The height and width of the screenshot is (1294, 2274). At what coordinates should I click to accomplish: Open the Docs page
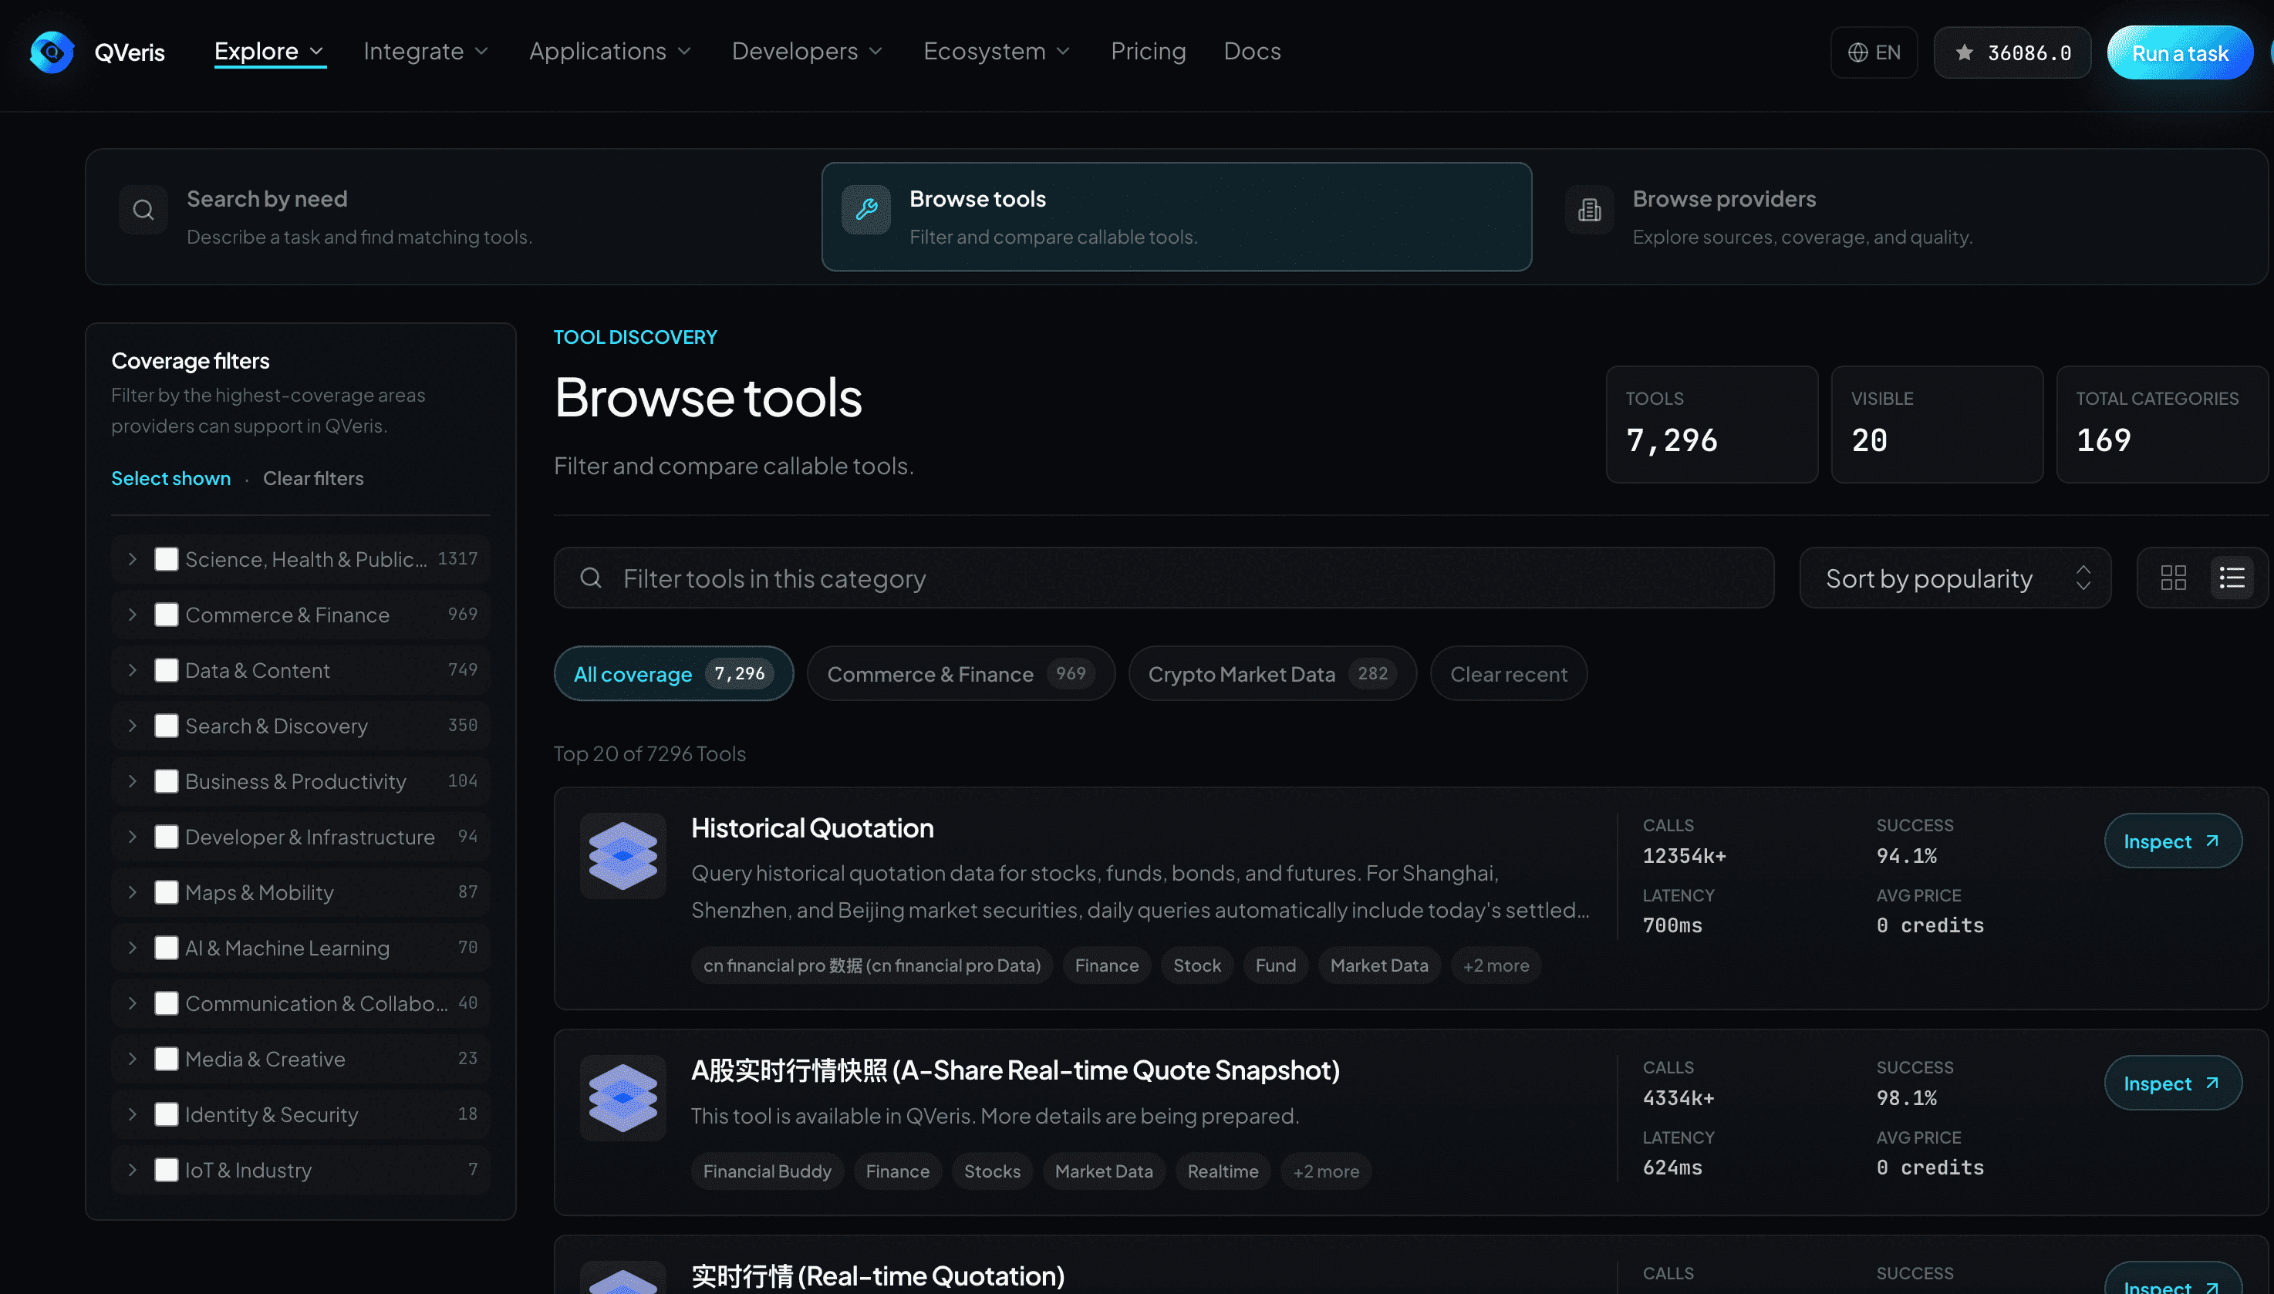[x=1252, y=52]
